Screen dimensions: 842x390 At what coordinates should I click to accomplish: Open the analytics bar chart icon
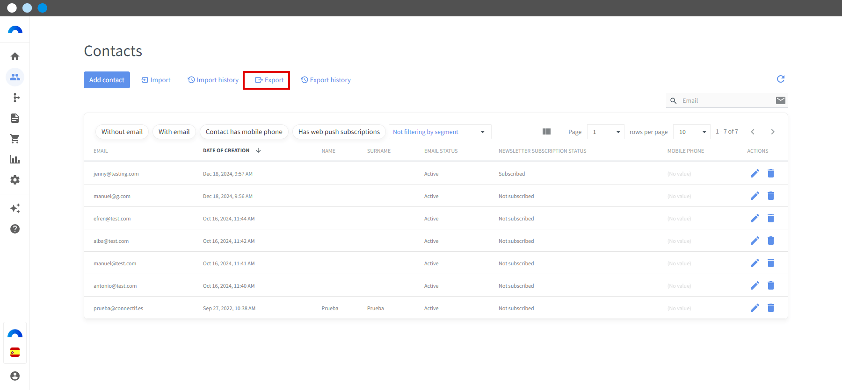pyautogui.click(x=15, y=159)
